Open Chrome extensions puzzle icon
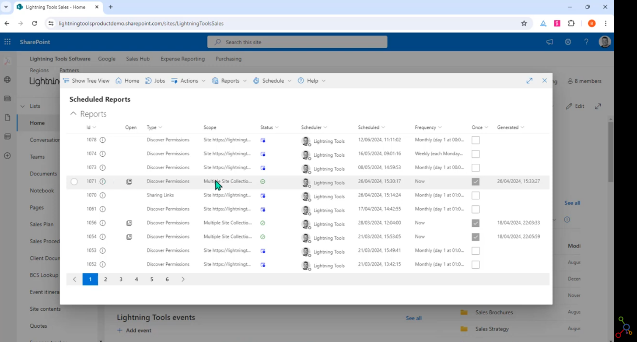This screenshot has height=342, width=637. [571, 24]
